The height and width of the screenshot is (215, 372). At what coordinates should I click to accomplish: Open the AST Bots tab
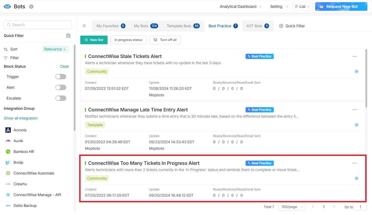[257, 26]
